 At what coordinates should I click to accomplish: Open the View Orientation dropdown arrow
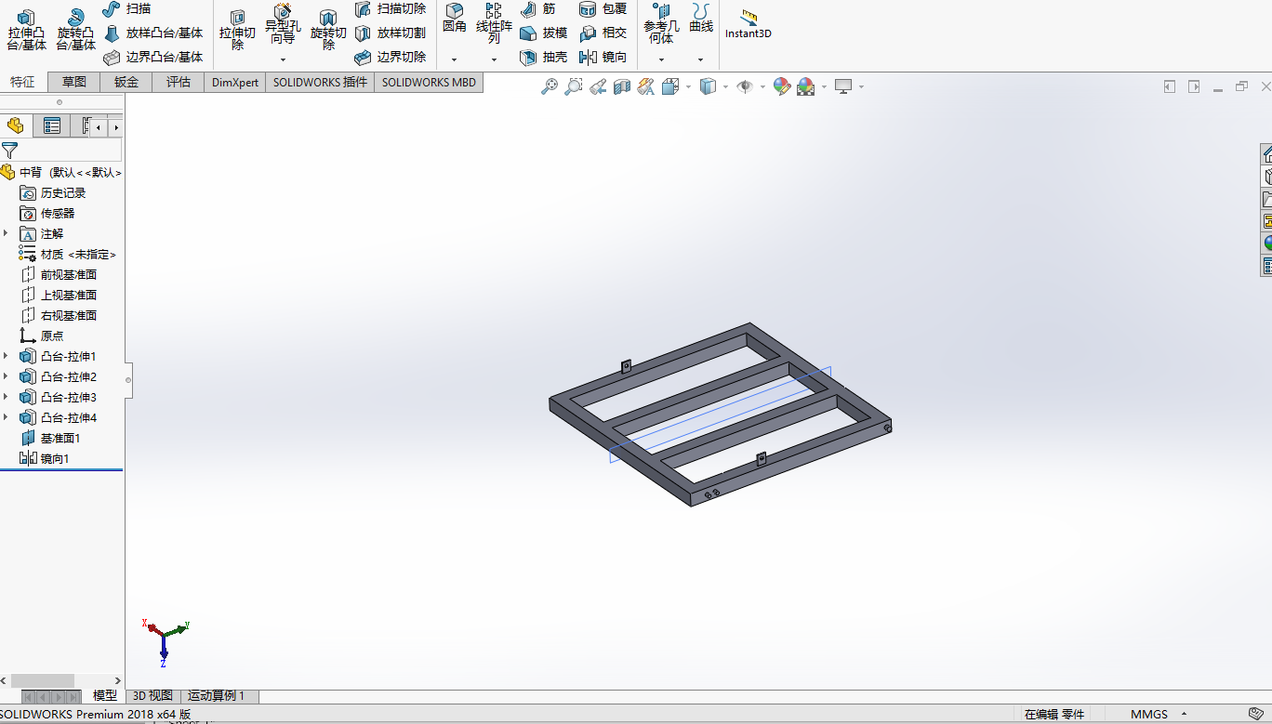688,86
